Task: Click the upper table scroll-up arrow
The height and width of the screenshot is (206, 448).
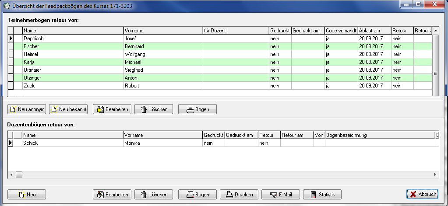Action: (x=436, y=31)
